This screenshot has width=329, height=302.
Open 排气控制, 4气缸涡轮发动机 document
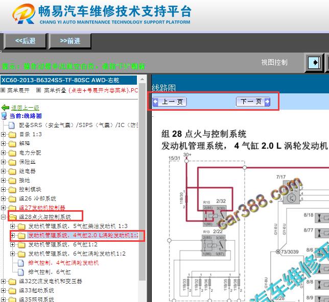63,263
